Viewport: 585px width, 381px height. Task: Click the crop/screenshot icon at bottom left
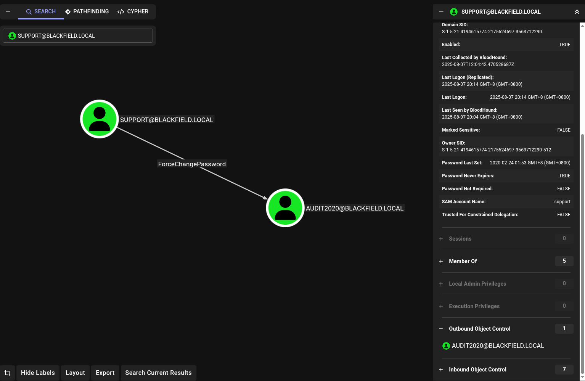pos(7,373)
